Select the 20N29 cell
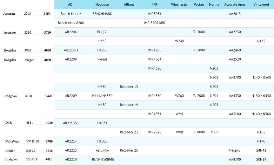The width and height of the screenshot is (274, 165). (261, 159)
